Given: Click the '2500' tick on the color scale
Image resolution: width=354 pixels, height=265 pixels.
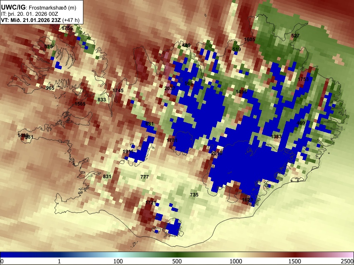Looking at the screenshot, I should (x=347, y=261).
